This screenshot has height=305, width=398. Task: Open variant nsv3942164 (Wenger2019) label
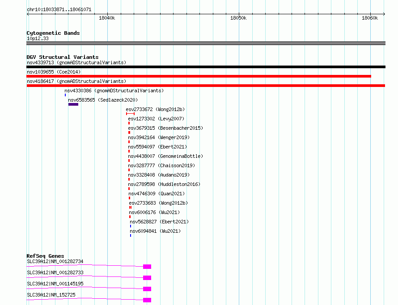tap(159, 137)
